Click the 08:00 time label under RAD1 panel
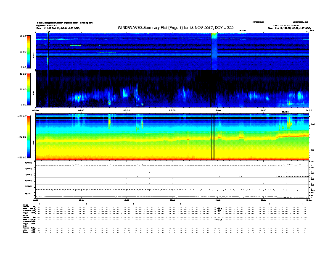 tap(127, 110)
